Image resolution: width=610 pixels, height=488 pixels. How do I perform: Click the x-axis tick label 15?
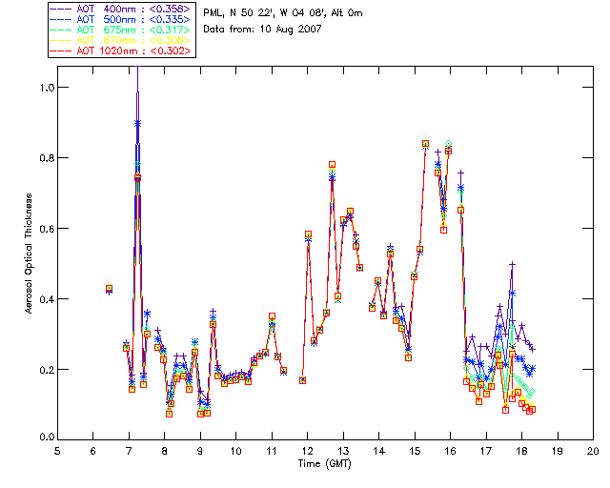click(415, 451)
